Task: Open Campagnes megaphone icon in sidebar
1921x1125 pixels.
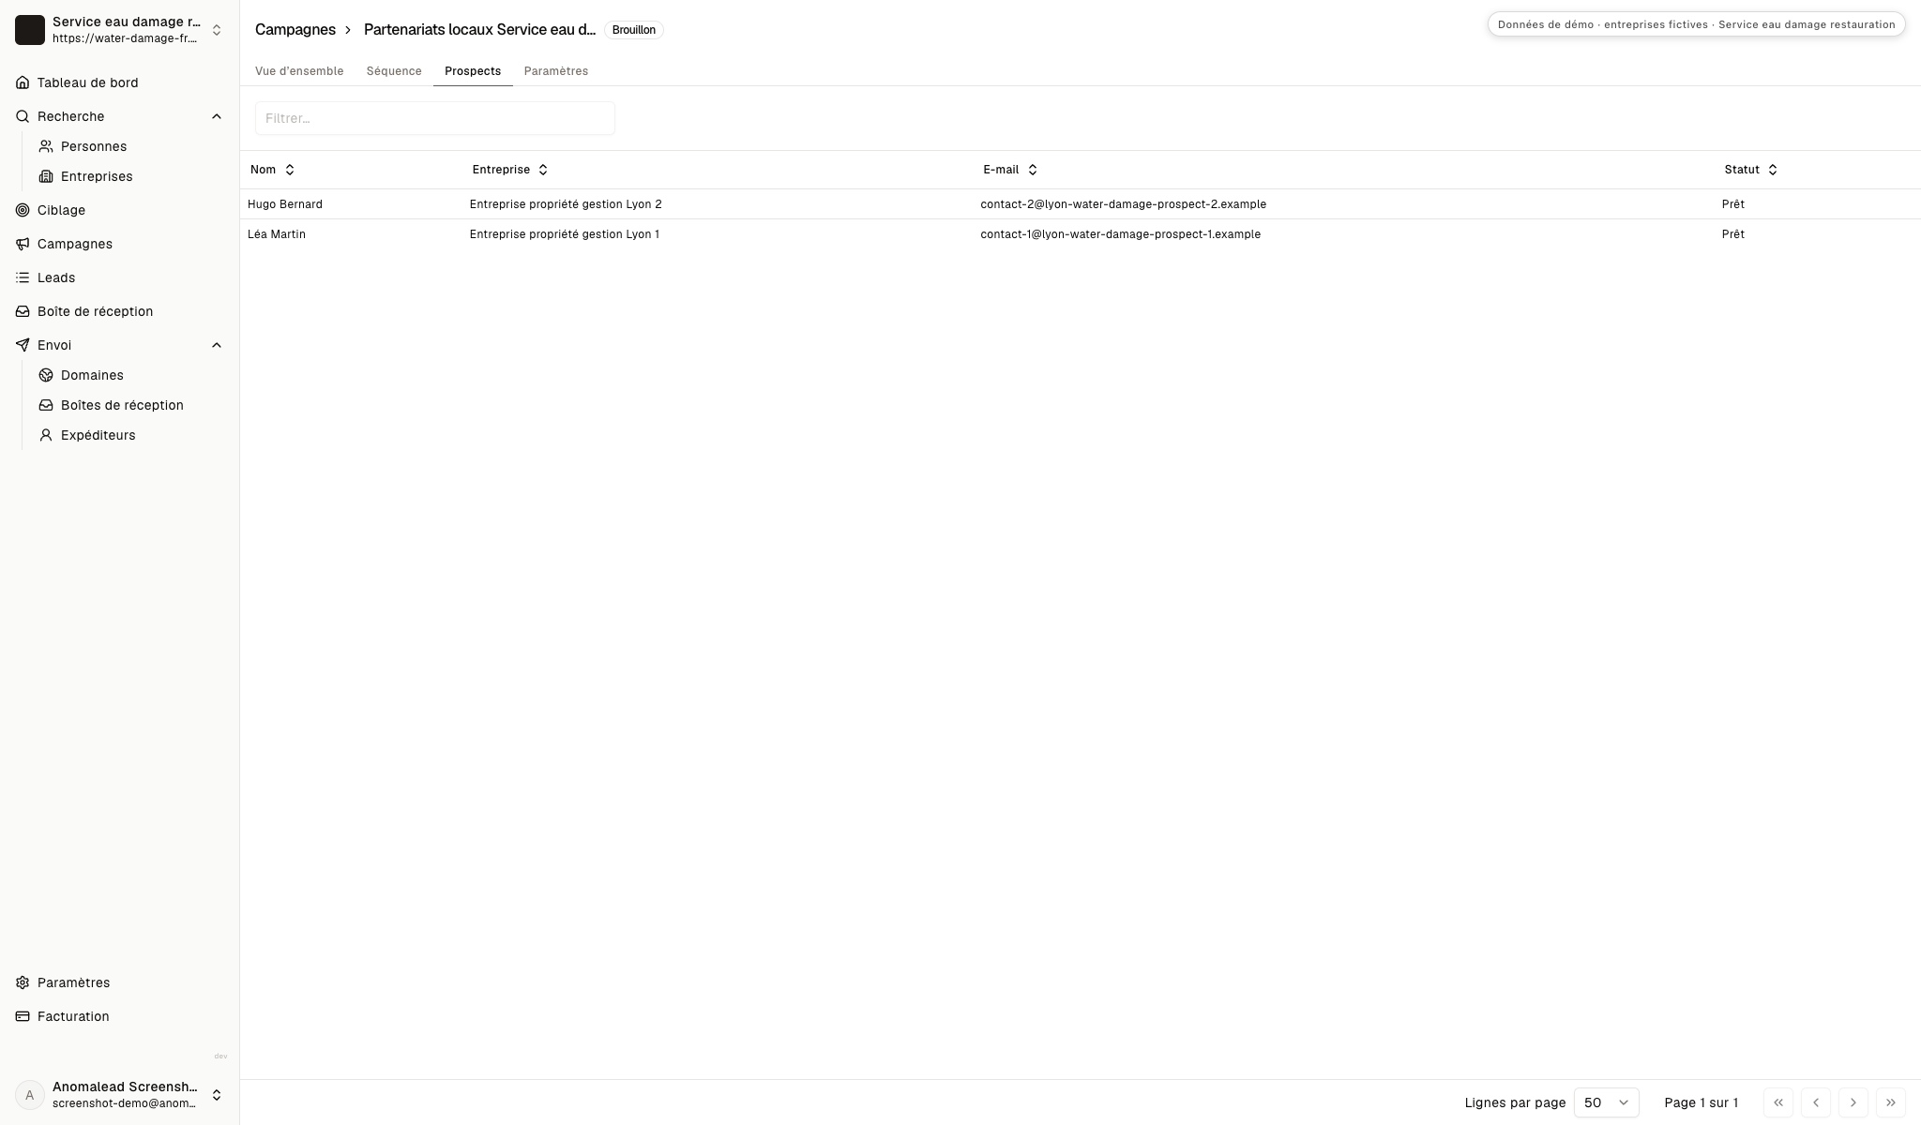Action: pos(23,244)
